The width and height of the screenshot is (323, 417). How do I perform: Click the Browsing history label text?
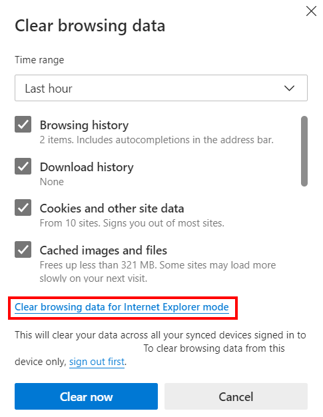coord(84,125)
